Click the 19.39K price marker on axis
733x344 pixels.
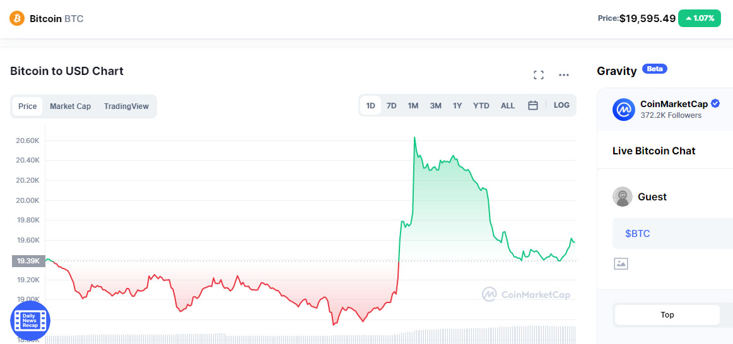28,260
